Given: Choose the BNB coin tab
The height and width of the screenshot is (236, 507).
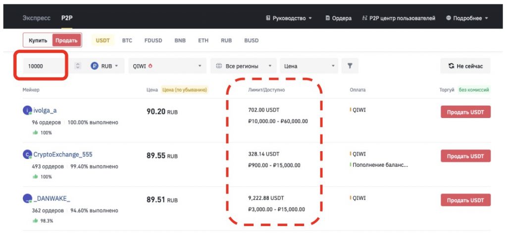Looking at the screenshot, I should click(x=180, y=40).
